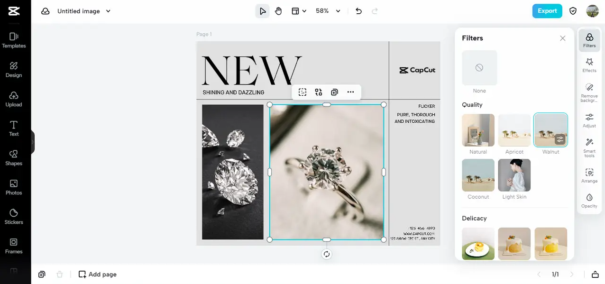Select the Page 1 label

(204, 34)
